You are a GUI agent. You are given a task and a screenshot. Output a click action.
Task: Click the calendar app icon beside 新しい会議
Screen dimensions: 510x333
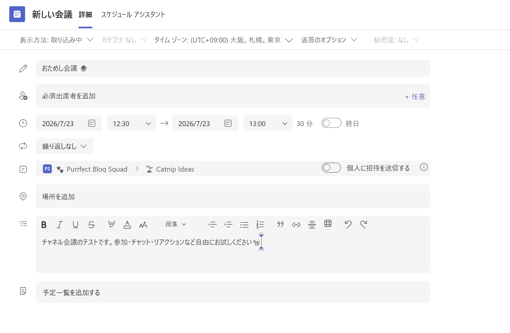[x=17, y=14]
